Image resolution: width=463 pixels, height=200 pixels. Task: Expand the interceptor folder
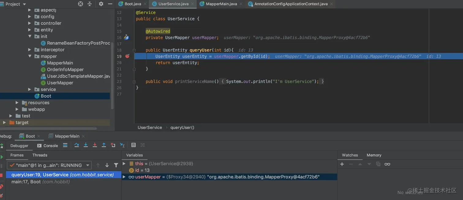30,50
